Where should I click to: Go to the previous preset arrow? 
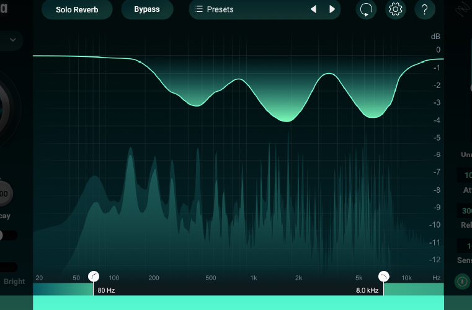[313, 9]
